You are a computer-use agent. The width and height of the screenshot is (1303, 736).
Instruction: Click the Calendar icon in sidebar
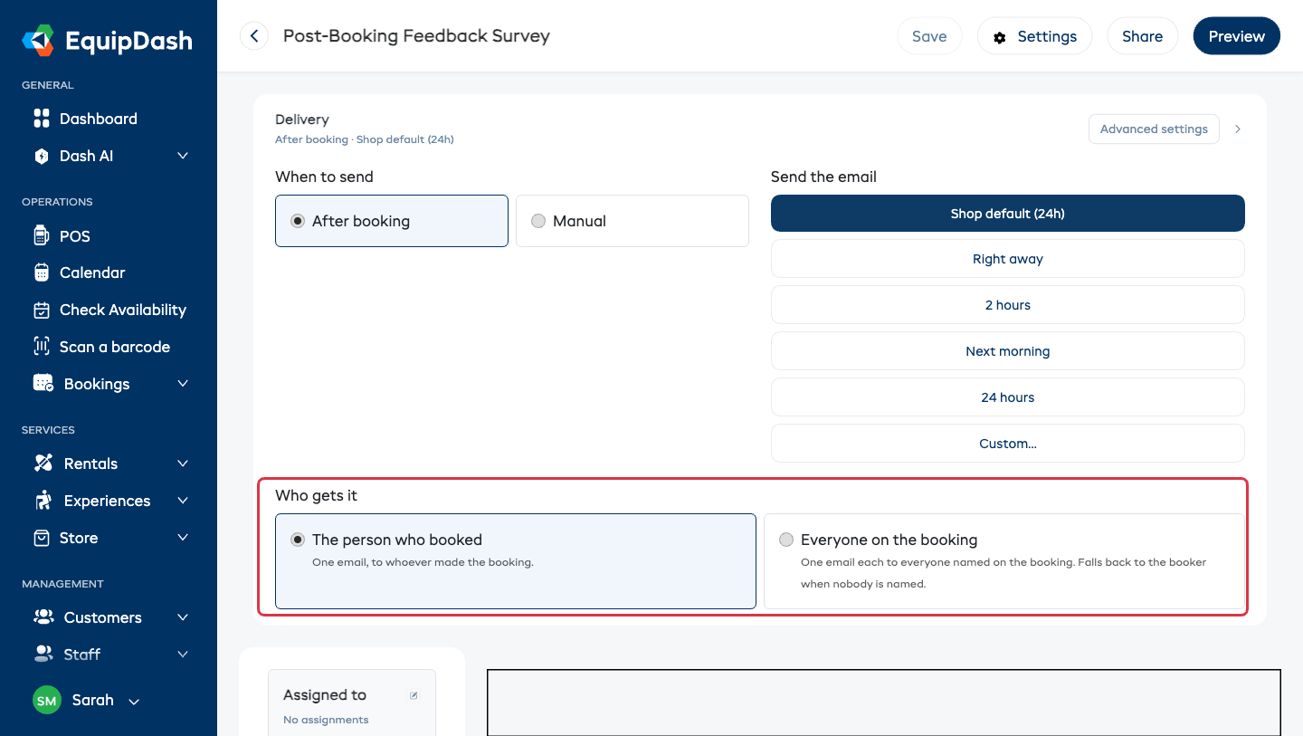pyautogui.click(x=41, y=272)
